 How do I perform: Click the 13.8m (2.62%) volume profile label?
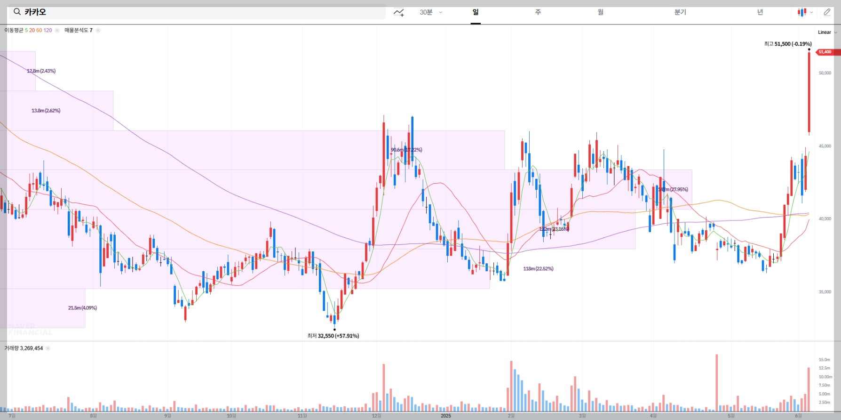tap(46, 111)
